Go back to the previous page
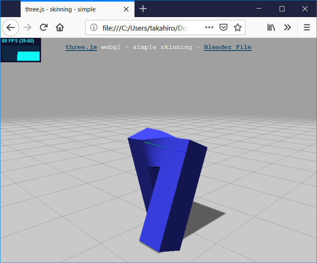This screenshot has height=263, width=317. 11,27
